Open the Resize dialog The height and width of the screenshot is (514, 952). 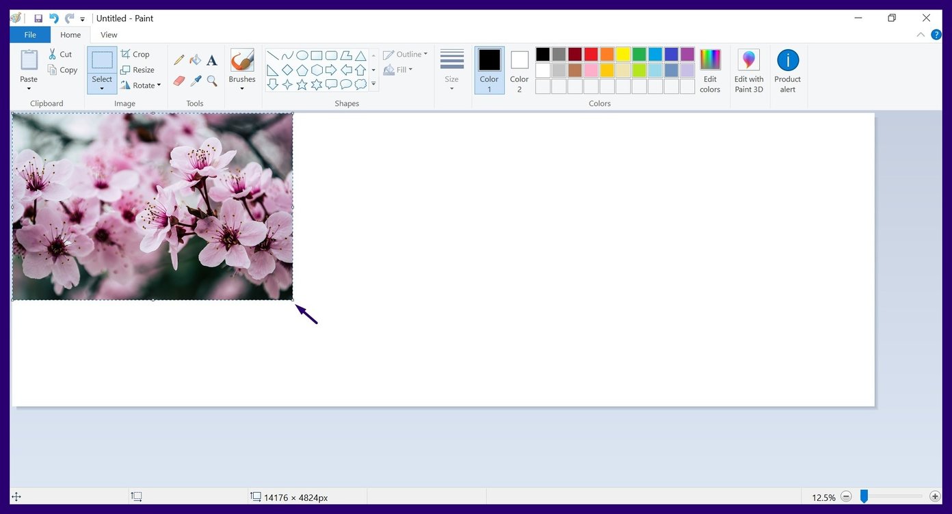click(138, 70)
